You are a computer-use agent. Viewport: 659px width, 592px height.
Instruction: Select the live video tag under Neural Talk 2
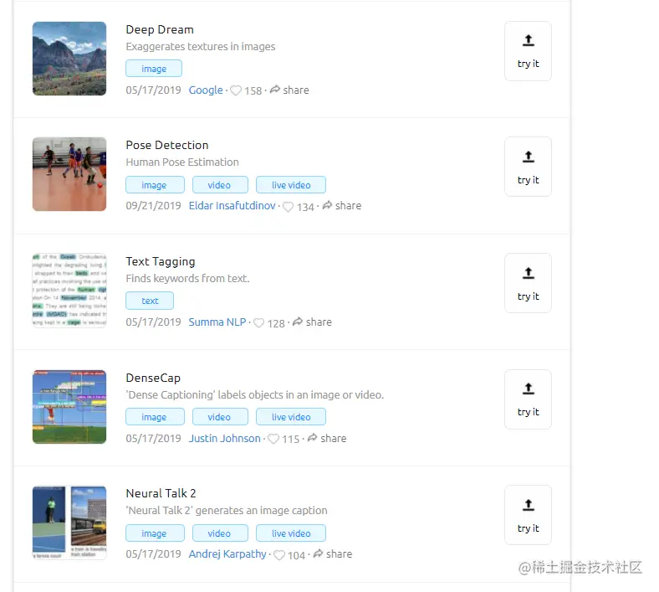coord(291,533)
